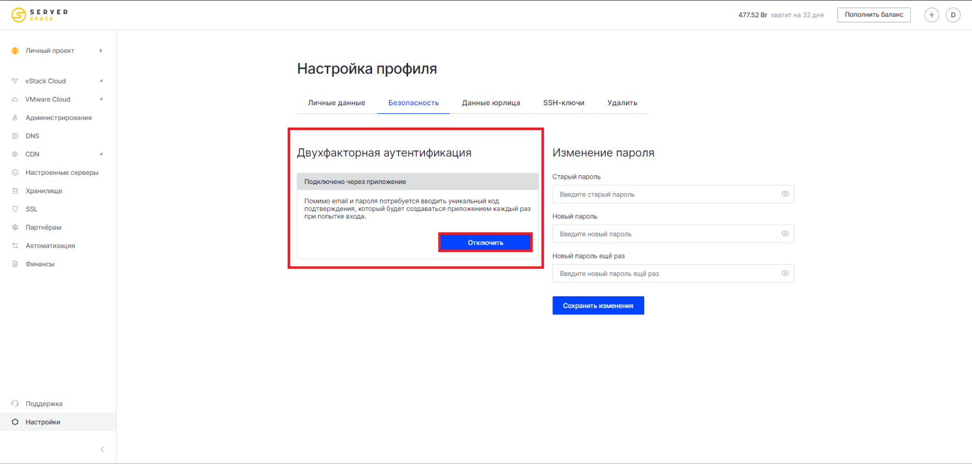Viewport: 972px width, 464px height.
Task: Switch to the Личные данные tab
Action: (336, 103)
